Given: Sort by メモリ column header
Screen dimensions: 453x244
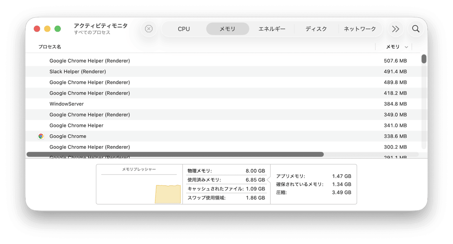Looking at the screenshot, I should click(392, 47).
